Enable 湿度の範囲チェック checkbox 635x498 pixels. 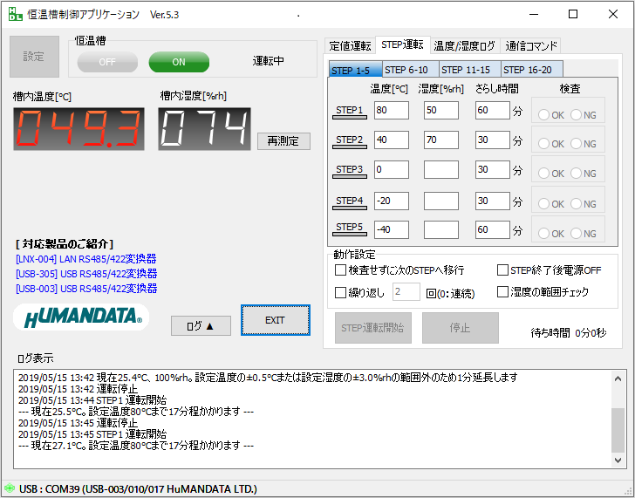coord(503,292)
